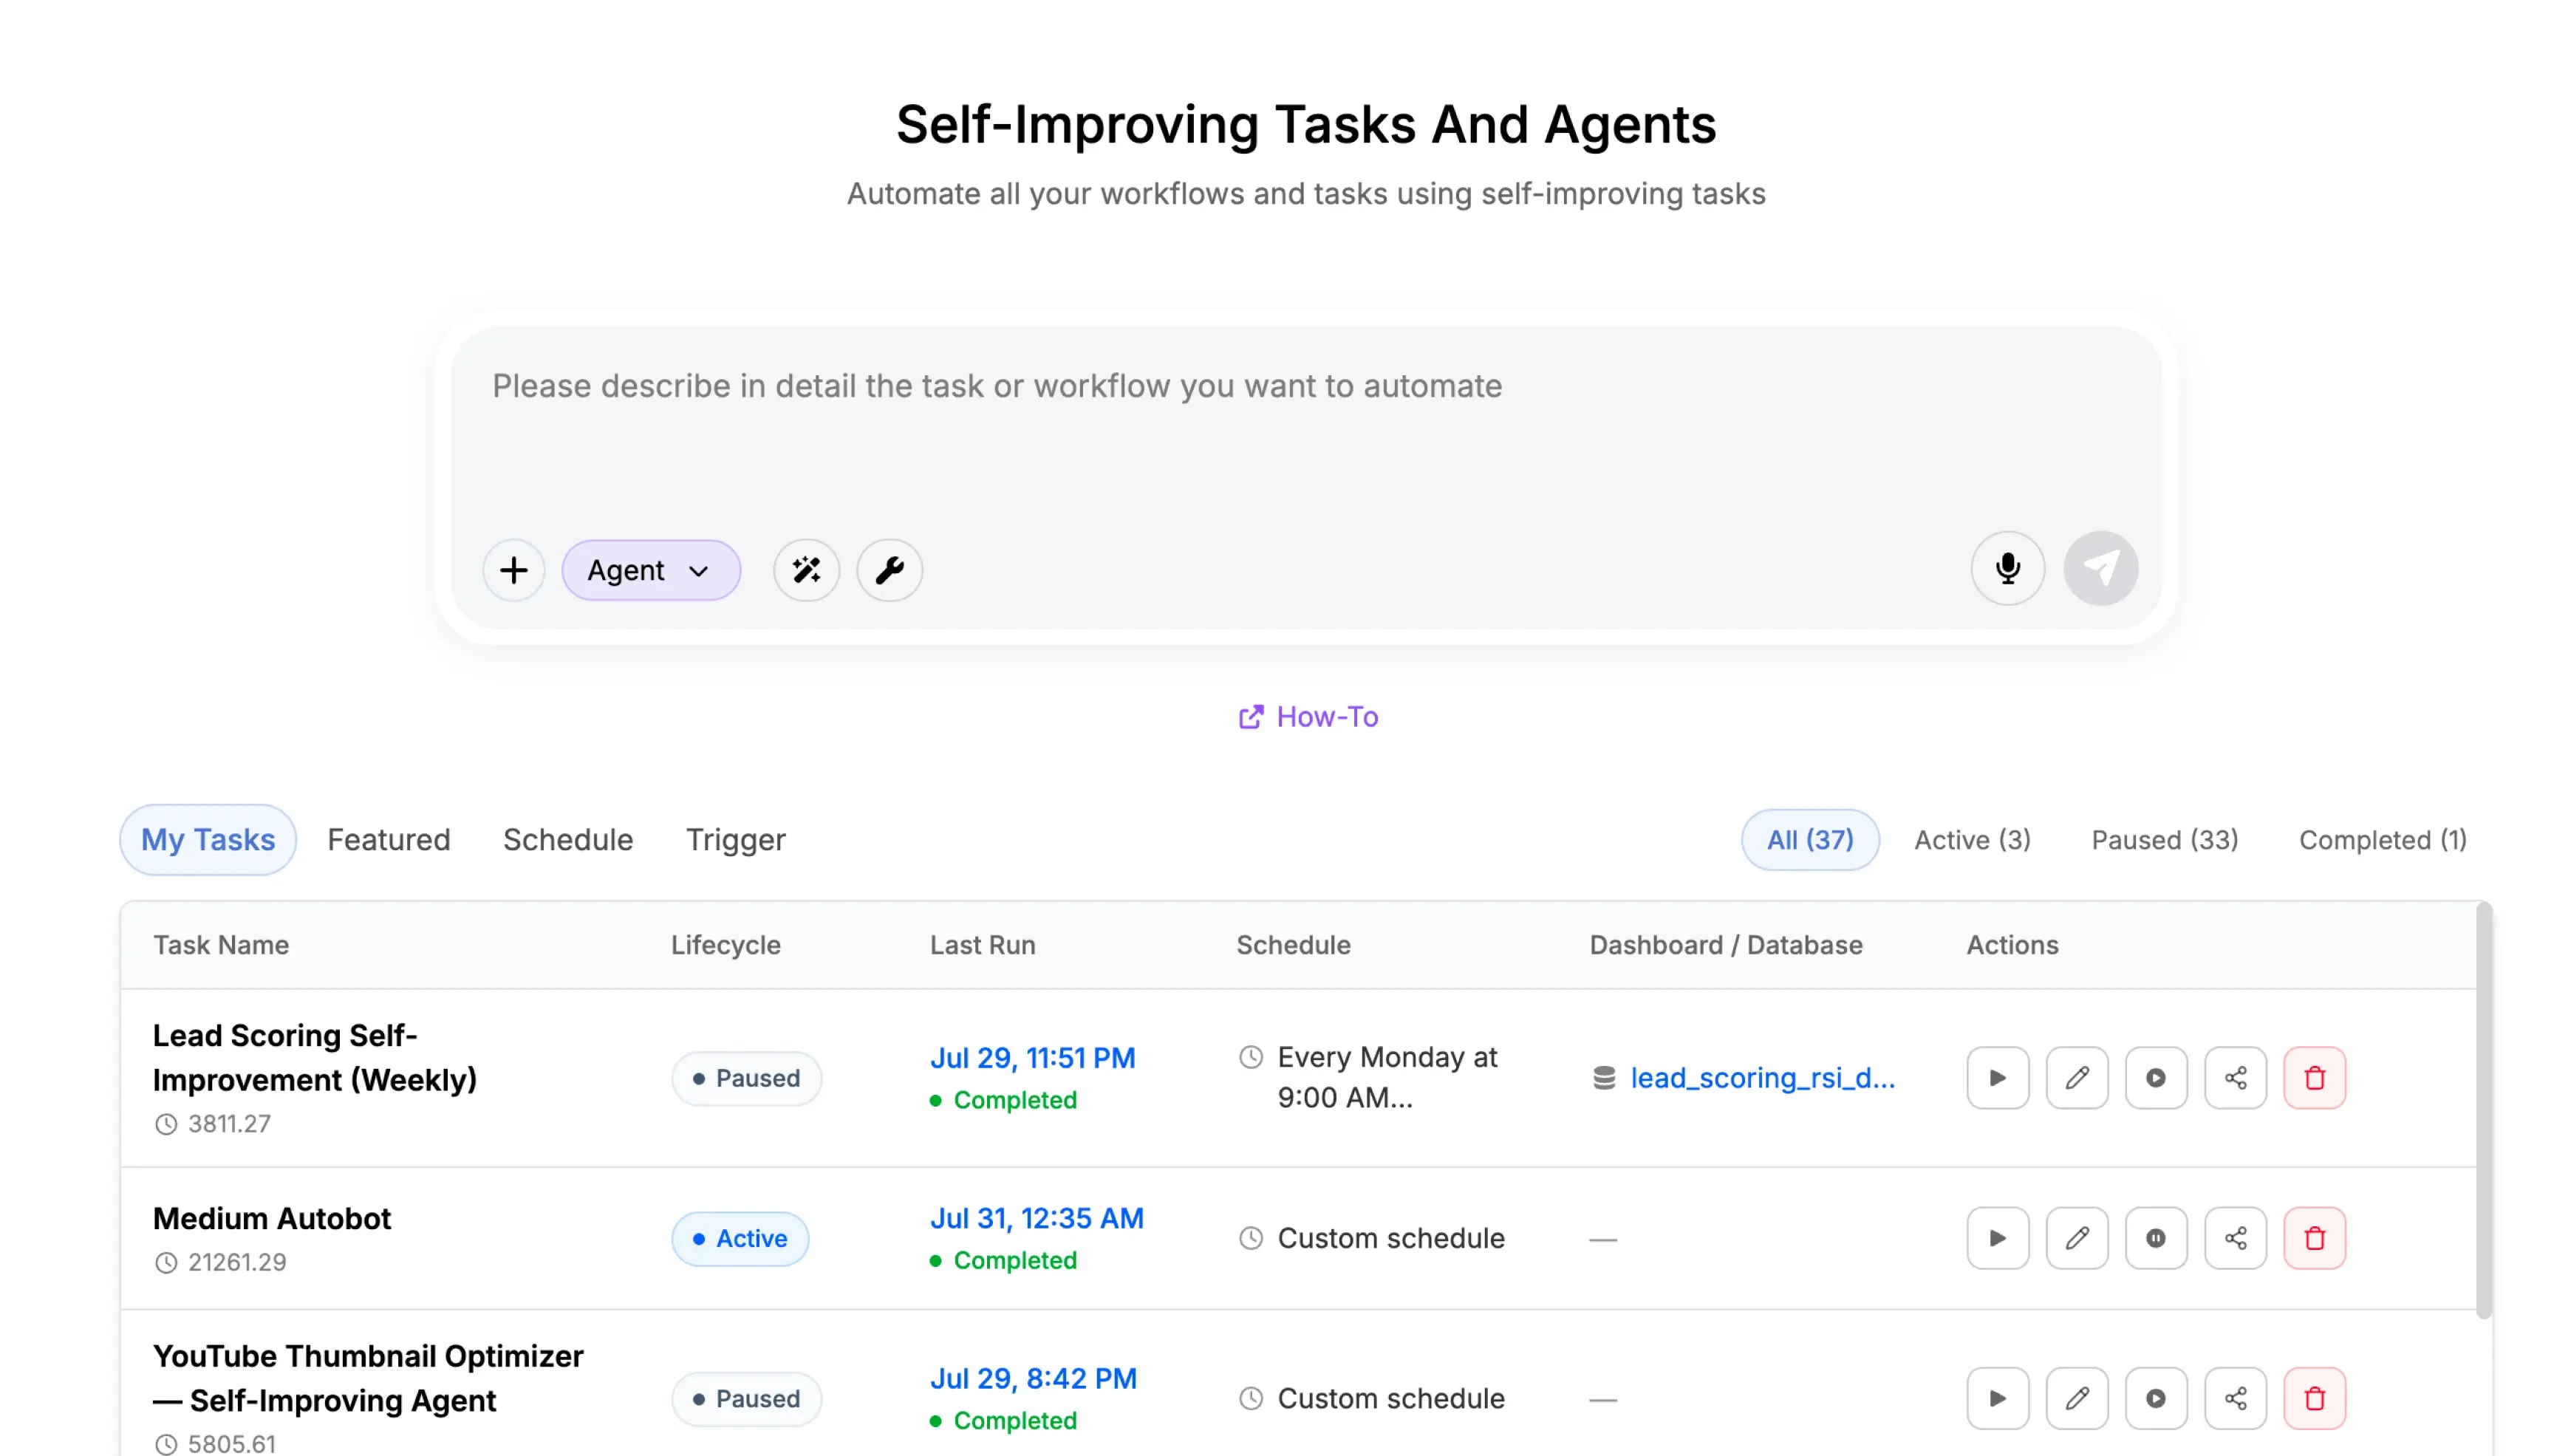Select the All (37) filter
The height and width of the screenshot is (1456, 2554).
(x=1809, y=840)
